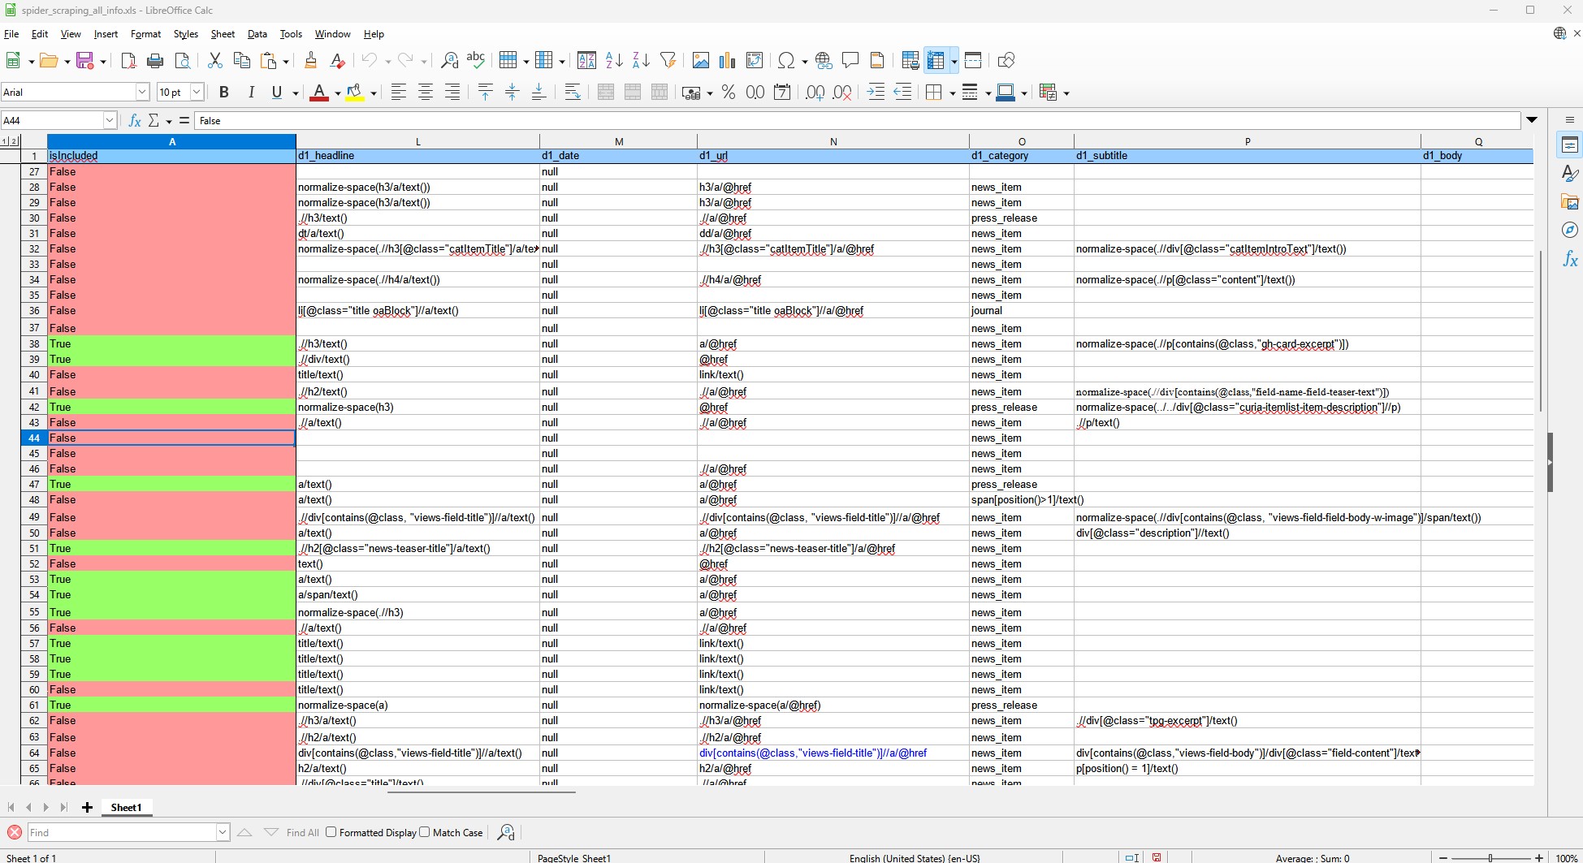Click the add new sheet plus button
The width and height of the screenshot is (1583, 863).
tap(87, 808)
